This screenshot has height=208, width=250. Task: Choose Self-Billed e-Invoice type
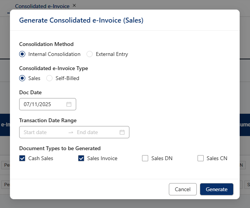tap(49, 78)
